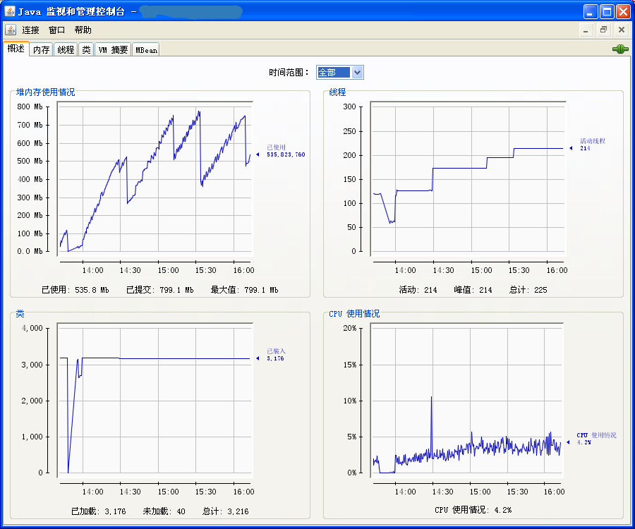The image size is (635, 529).
Task: Switch to the 线程 tab
Action: point(66,50)
